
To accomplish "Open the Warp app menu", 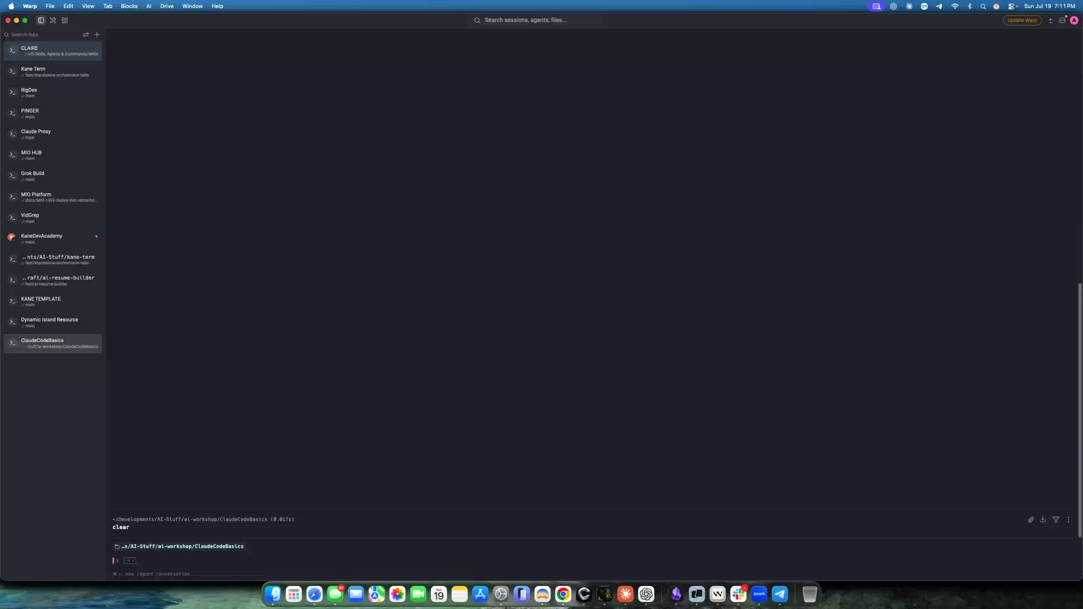I will 30,6.
